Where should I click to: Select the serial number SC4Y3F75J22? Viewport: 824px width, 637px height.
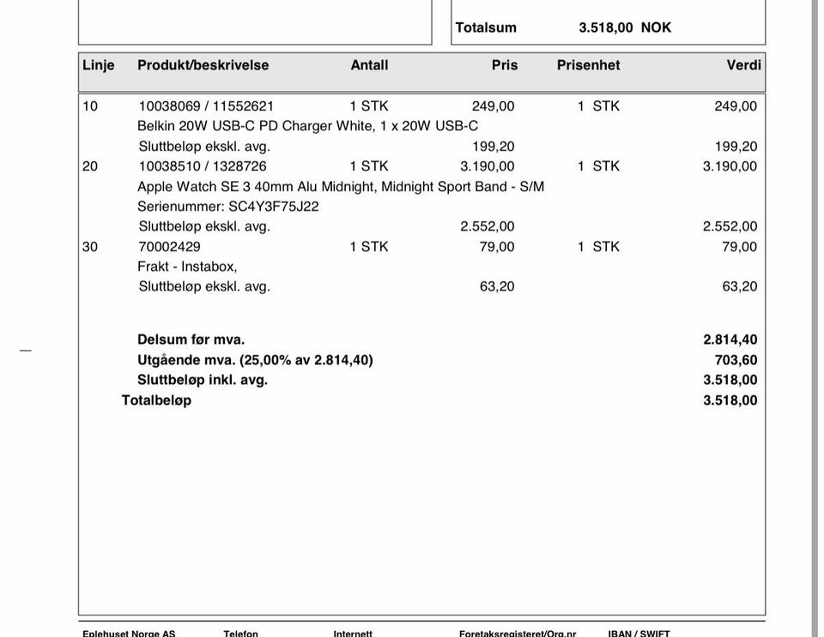[x=273, y=207]
